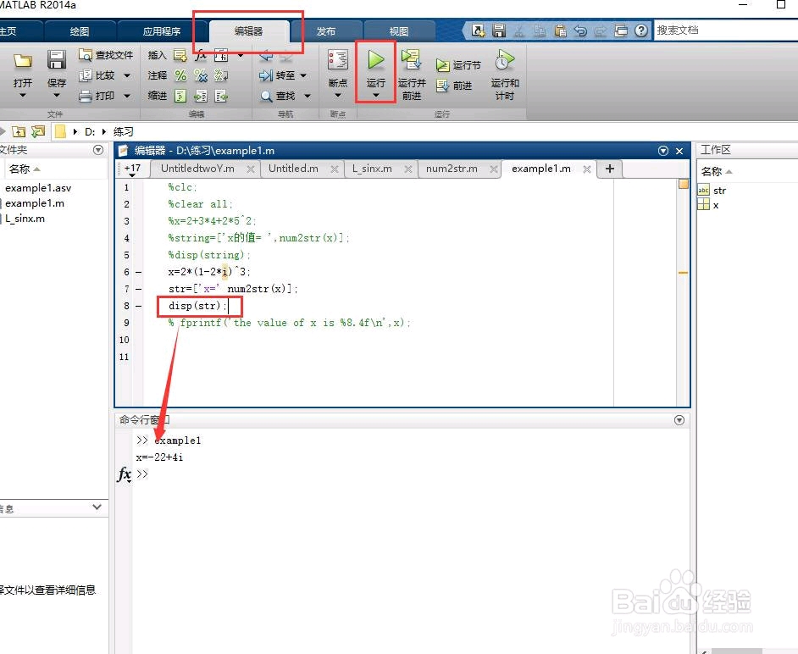Browse for folder icon in address bar
The width and height of the screenshot is (798, 654).
pyautogui.click(x=38, y=132)
